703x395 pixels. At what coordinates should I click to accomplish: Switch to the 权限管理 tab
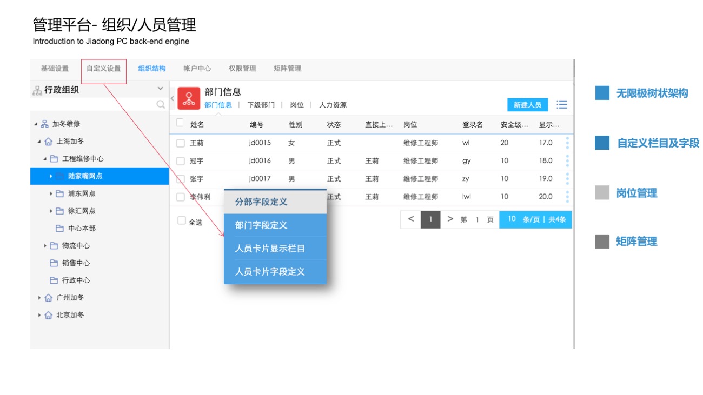(x=242, y=69)
